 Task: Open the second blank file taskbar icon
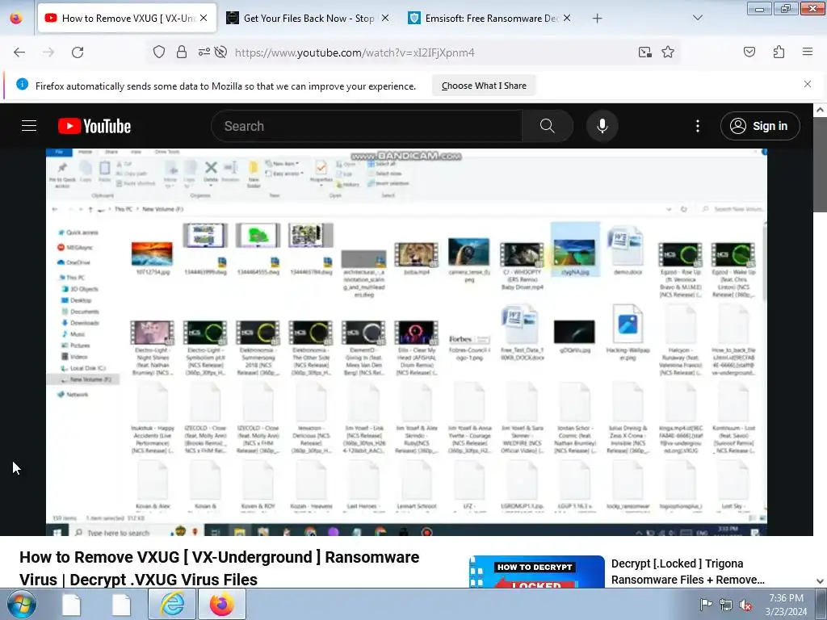coord(121,604)
